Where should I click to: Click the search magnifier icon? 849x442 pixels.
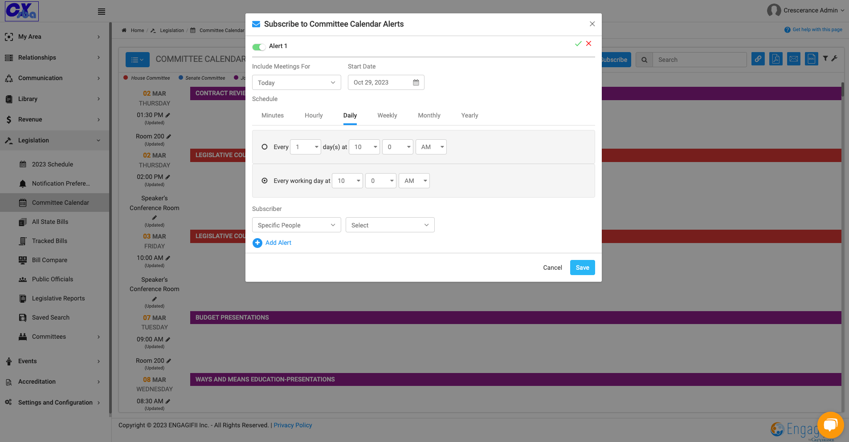[644, 60]
